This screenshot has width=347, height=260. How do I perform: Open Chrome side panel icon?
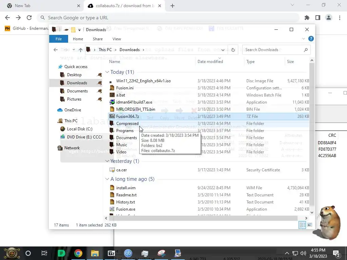click(318, 18)
